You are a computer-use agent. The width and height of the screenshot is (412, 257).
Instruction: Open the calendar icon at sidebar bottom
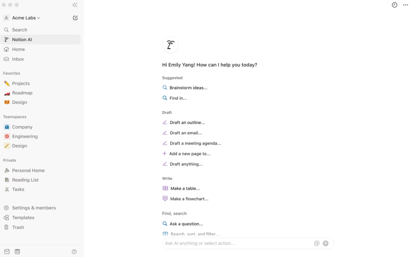point(17,251)
